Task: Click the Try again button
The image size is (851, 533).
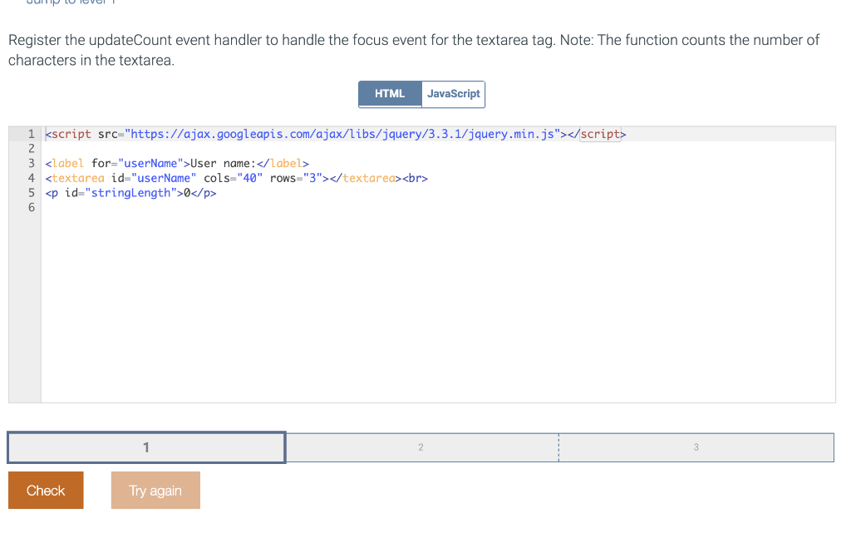Action: (x=155, y=490)
